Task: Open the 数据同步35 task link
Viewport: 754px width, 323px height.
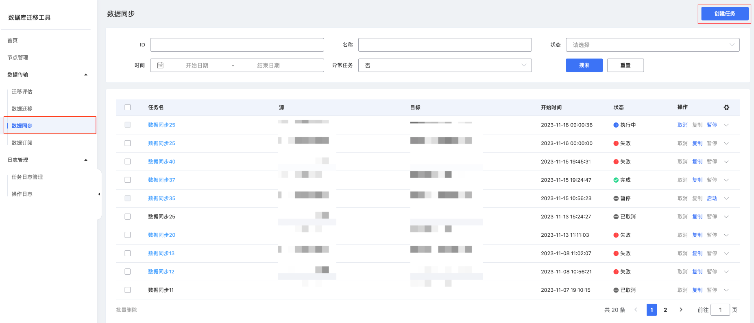Action: coord(161,198)
